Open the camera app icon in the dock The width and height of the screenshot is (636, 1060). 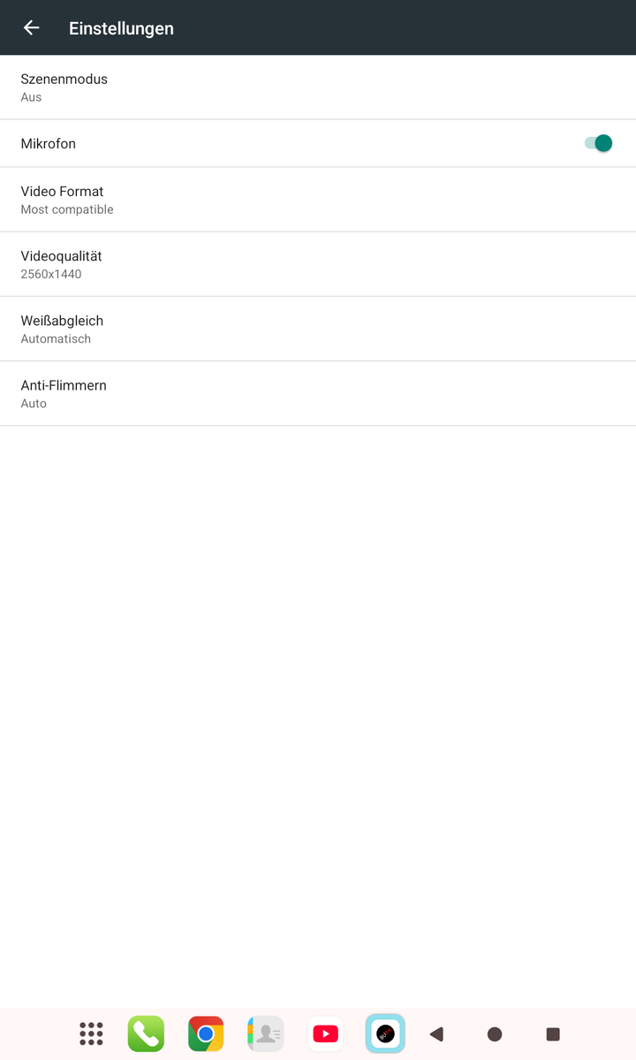pos(385,1033)
